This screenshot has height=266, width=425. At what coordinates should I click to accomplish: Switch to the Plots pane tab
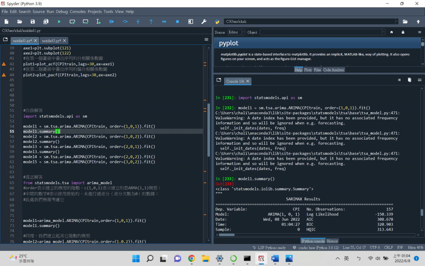[x=308, y=70]
